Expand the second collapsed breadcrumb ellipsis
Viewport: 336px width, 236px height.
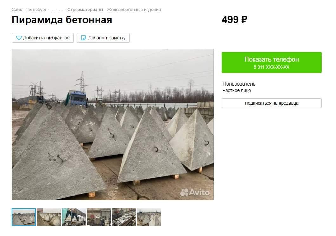point(61,10)
